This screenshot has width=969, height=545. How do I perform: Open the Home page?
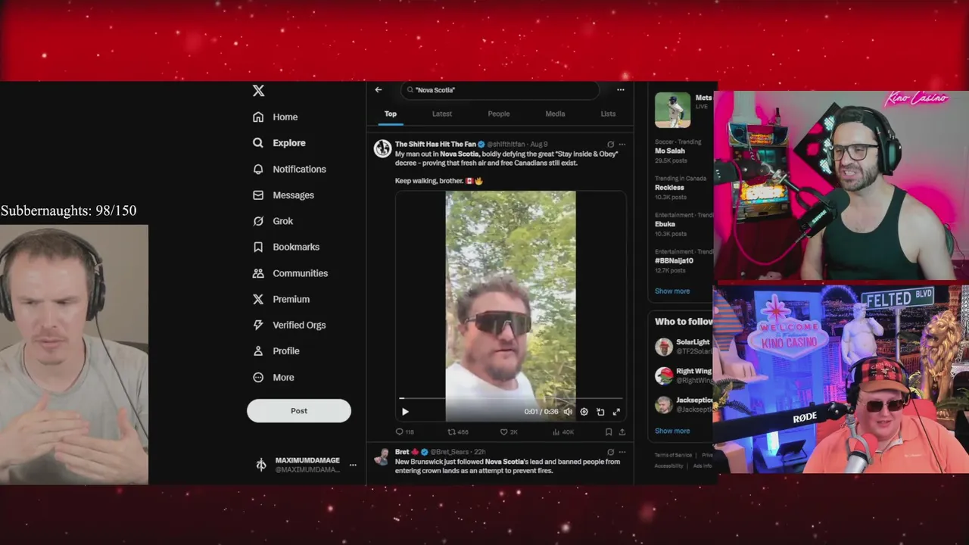click(276, 117)
